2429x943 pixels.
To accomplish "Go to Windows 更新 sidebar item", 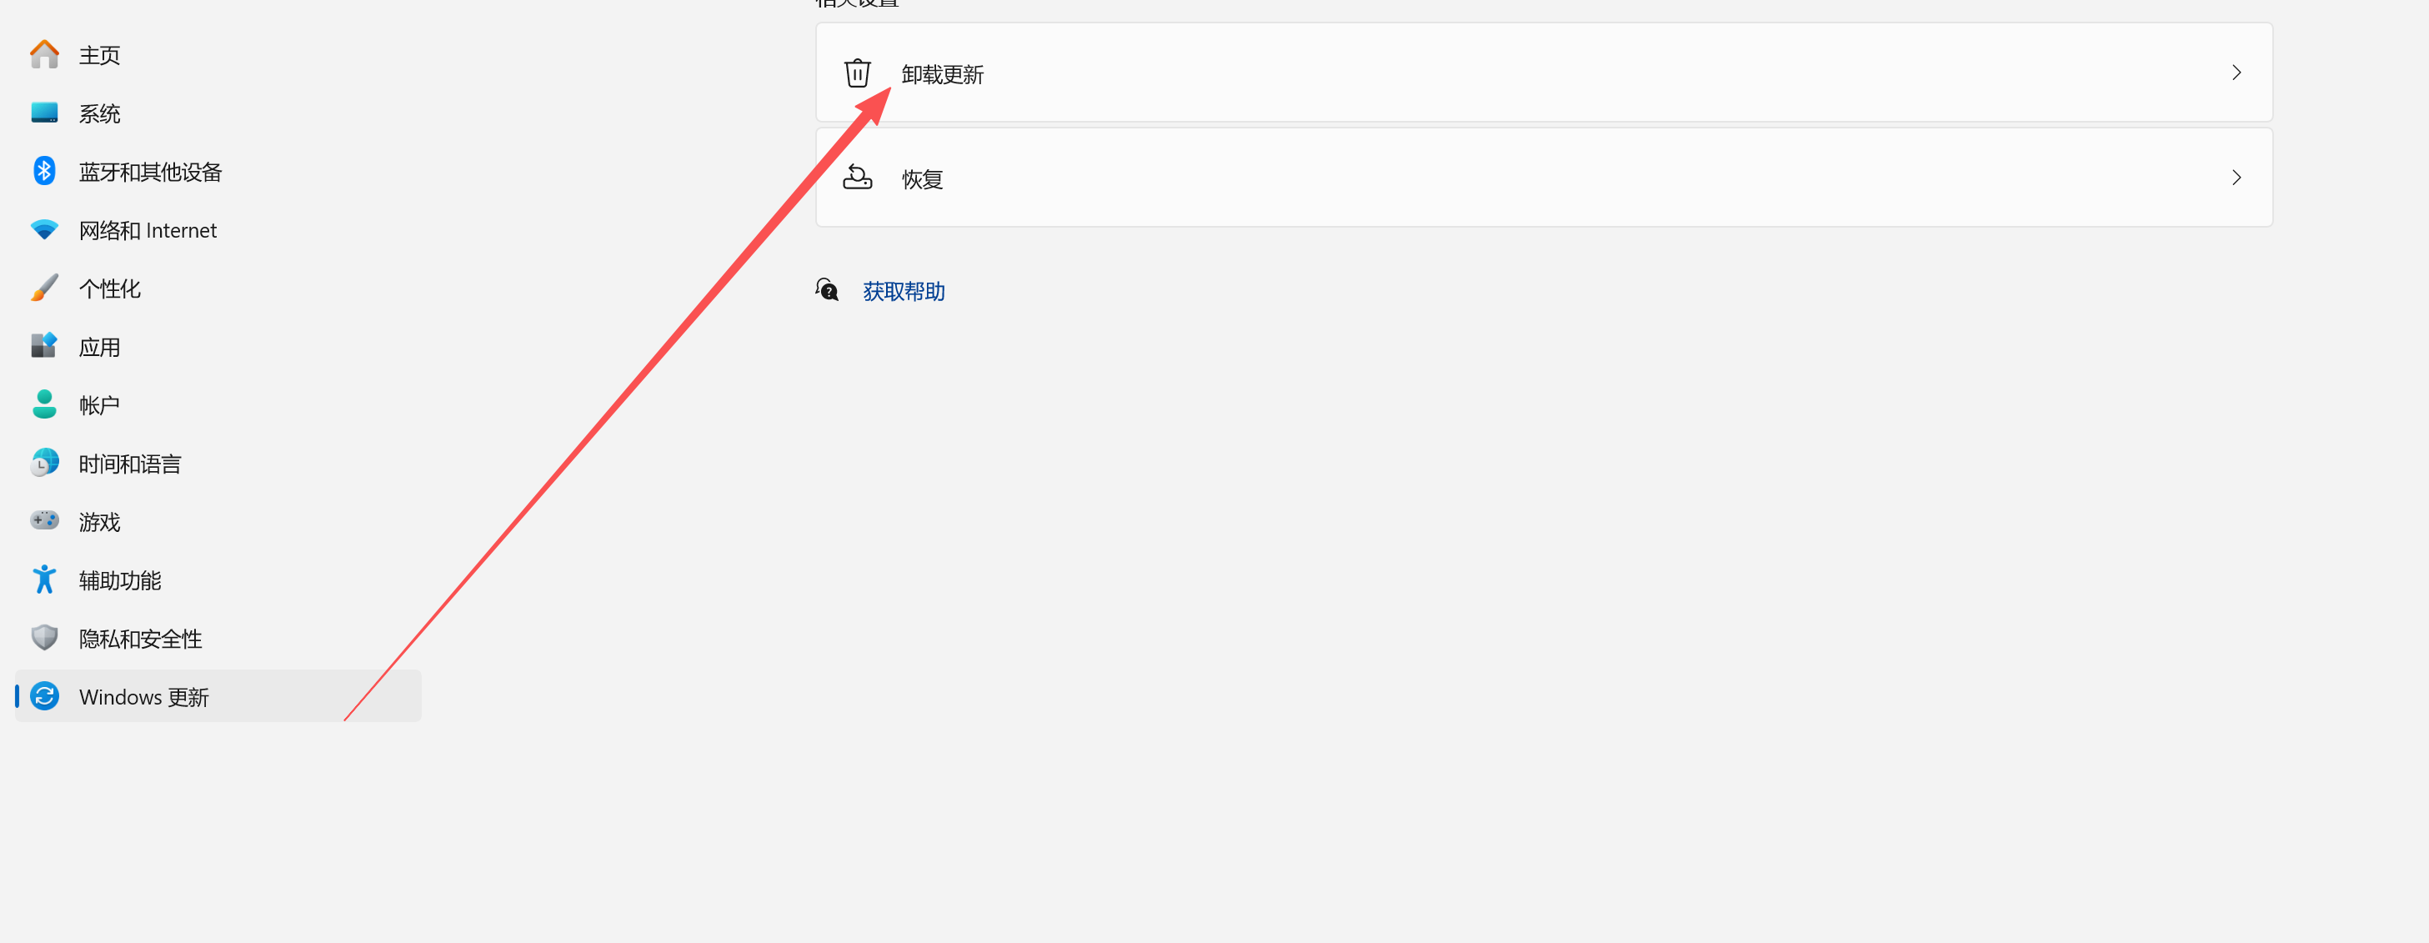I will [218, 696].
